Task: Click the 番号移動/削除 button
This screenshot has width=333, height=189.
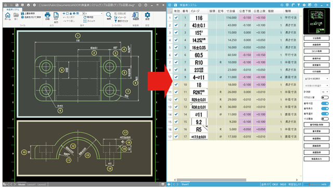Action: click(x=316, y=124)
